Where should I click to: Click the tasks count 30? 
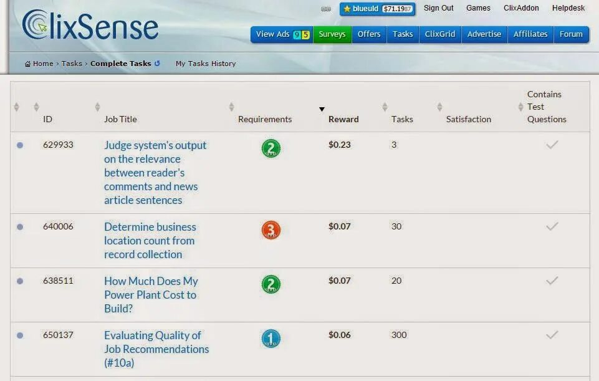tap(396, 226)
